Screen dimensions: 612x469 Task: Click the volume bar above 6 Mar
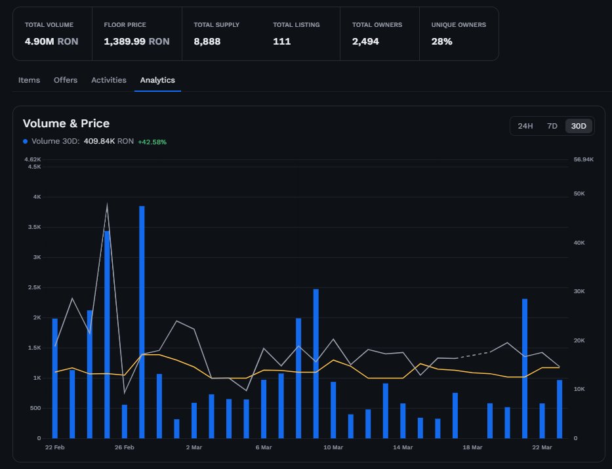(x=264, y=409)
